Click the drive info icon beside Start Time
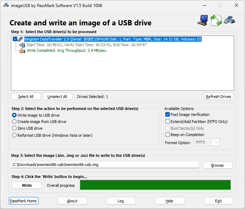Screen dimensions: 245x209 22,45
